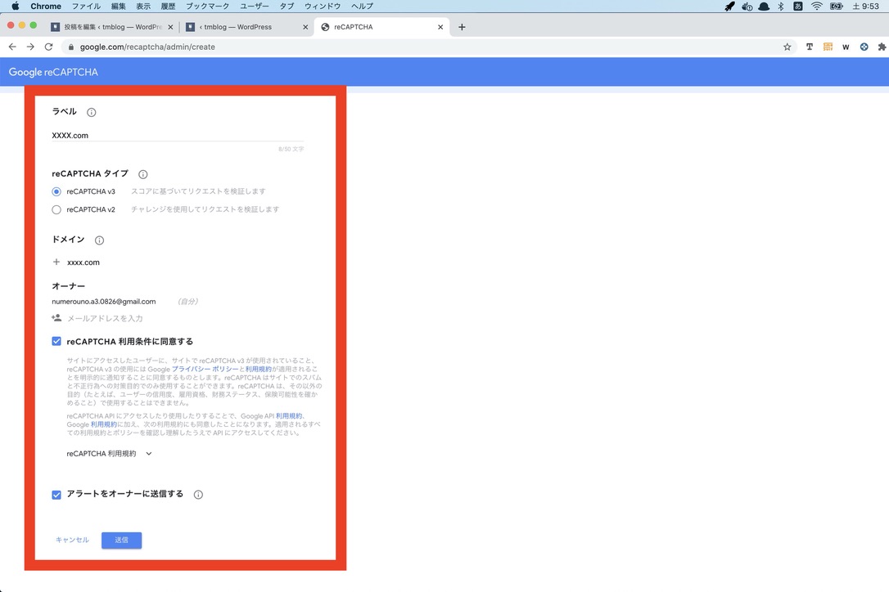This screenshot has width=889, height=592.
Task: Click the T extension icon in toolbar
Action: click(809, 47)
